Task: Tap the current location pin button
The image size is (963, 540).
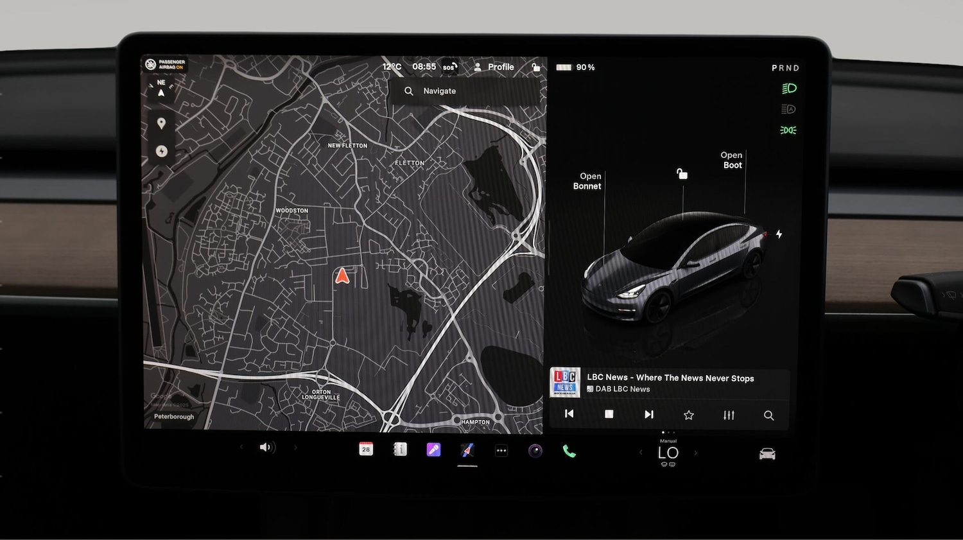Action: pos(161,122)
